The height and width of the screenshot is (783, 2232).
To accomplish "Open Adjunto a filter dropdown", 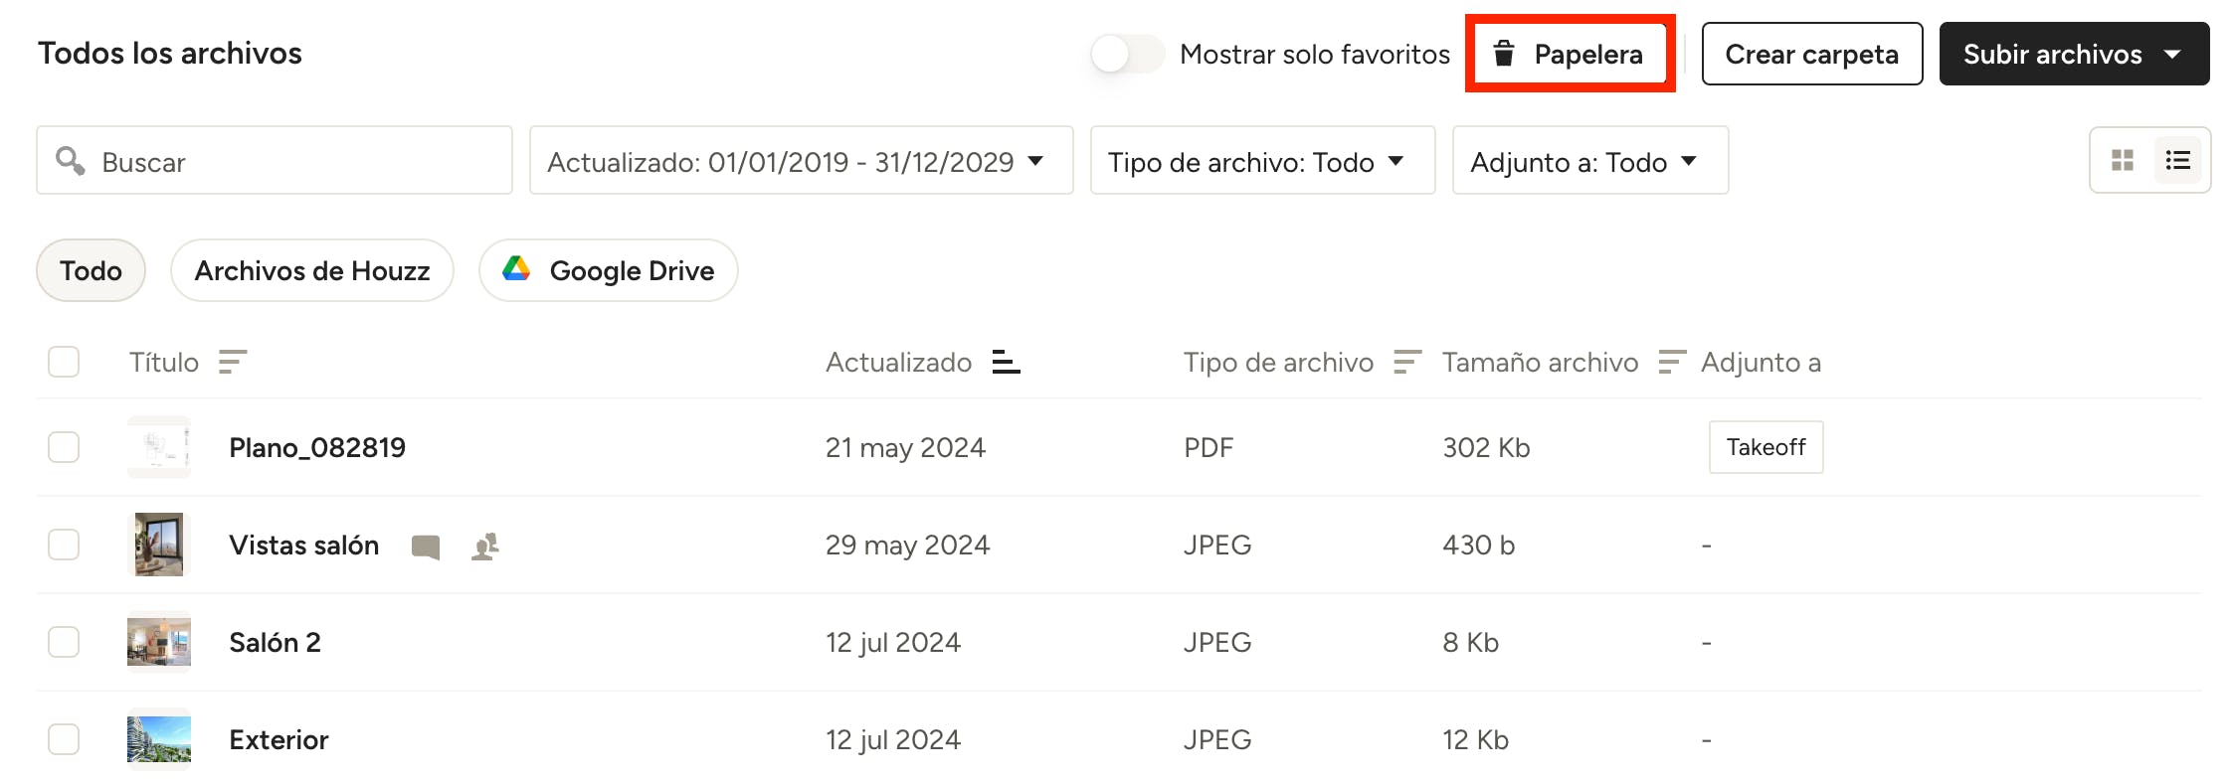I will tap(1589, 161).
